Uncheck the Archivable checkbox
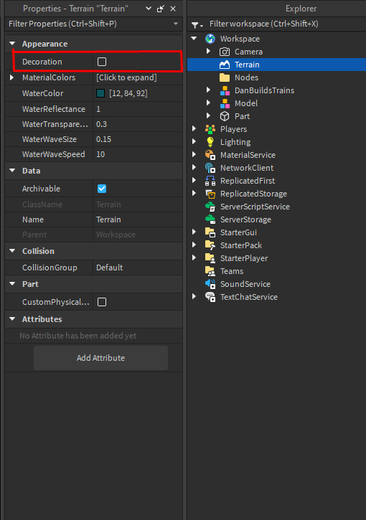The height and width of the screenshot is (520, 366). (102, 189)
